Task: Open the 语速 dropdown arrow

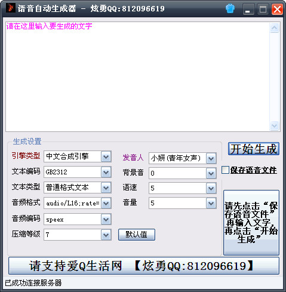Action: point(211,188)
